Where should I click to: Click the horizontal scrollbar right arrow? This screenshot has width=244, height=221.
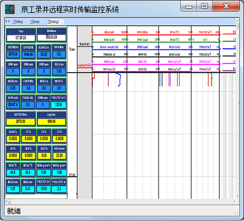coord(234,201)
